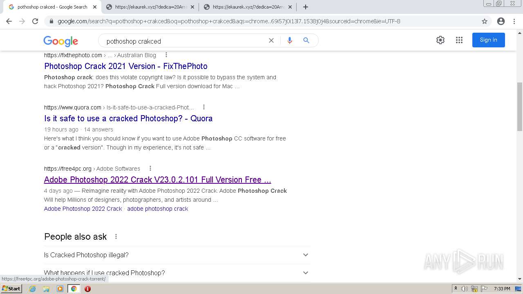The height and width of the screenshot is (294, 523).
Task: Open the File Explorer taskbar icon
Action: tap(46, 289)
